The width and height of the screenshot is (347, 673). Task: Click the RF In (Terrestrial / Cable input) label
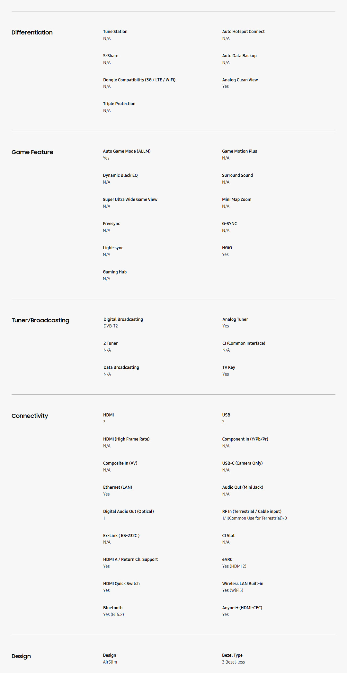tap(252, 512)
